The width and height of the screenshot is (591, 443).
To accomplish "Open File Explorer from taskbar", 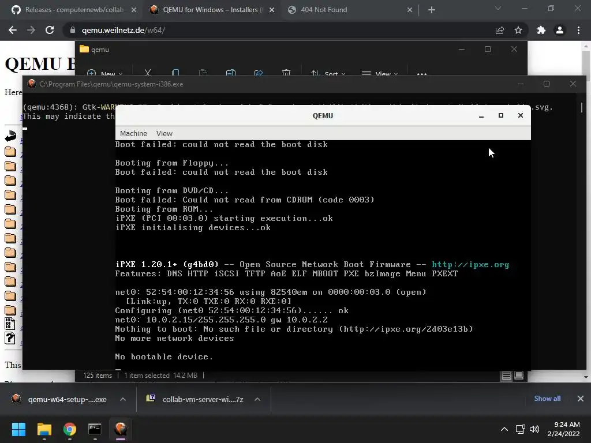I will coord(44,429).
